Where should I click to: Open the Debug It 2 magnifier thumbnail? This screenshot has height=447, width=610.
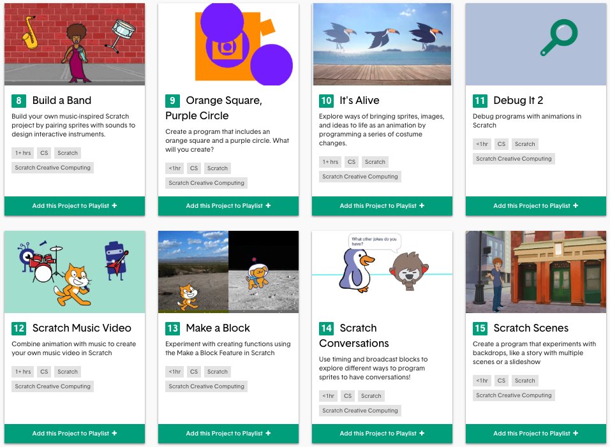point(536,44)
